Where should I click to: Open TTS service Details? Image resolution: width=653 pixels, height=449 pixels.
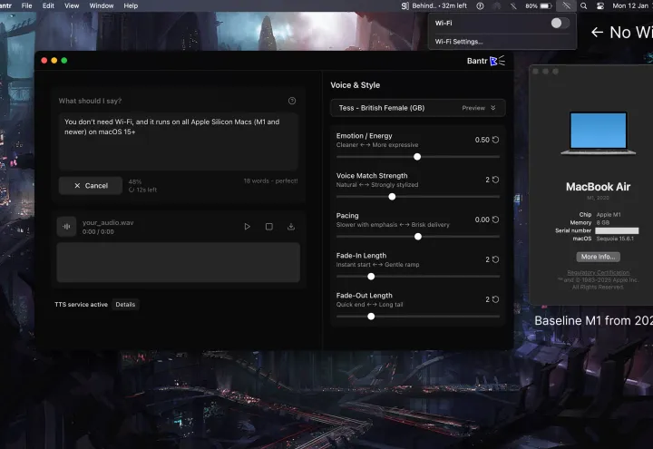click(x=125, y=305)
